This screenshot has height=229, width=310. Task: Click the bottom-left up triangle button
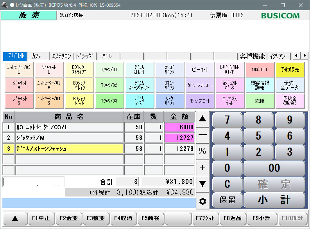tap(15, 218)
